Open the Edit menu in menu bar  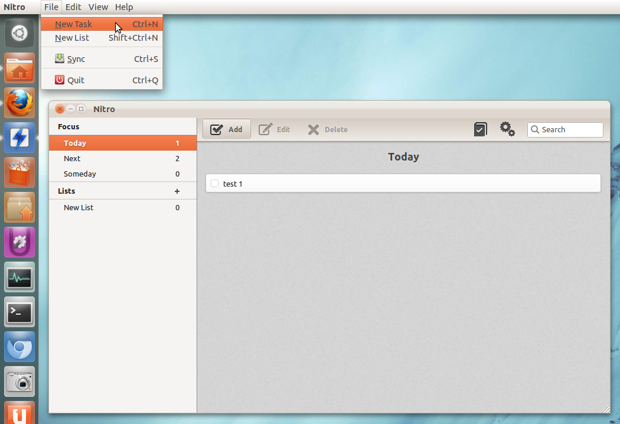coord(73,7)
